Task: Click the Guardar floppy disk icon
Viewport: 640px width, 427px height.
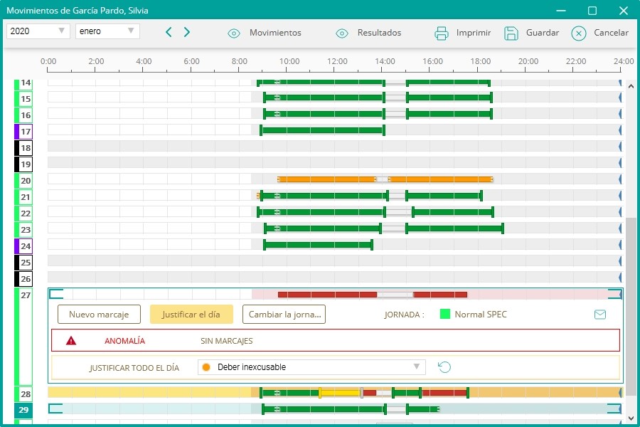Action: coord(511,33)
